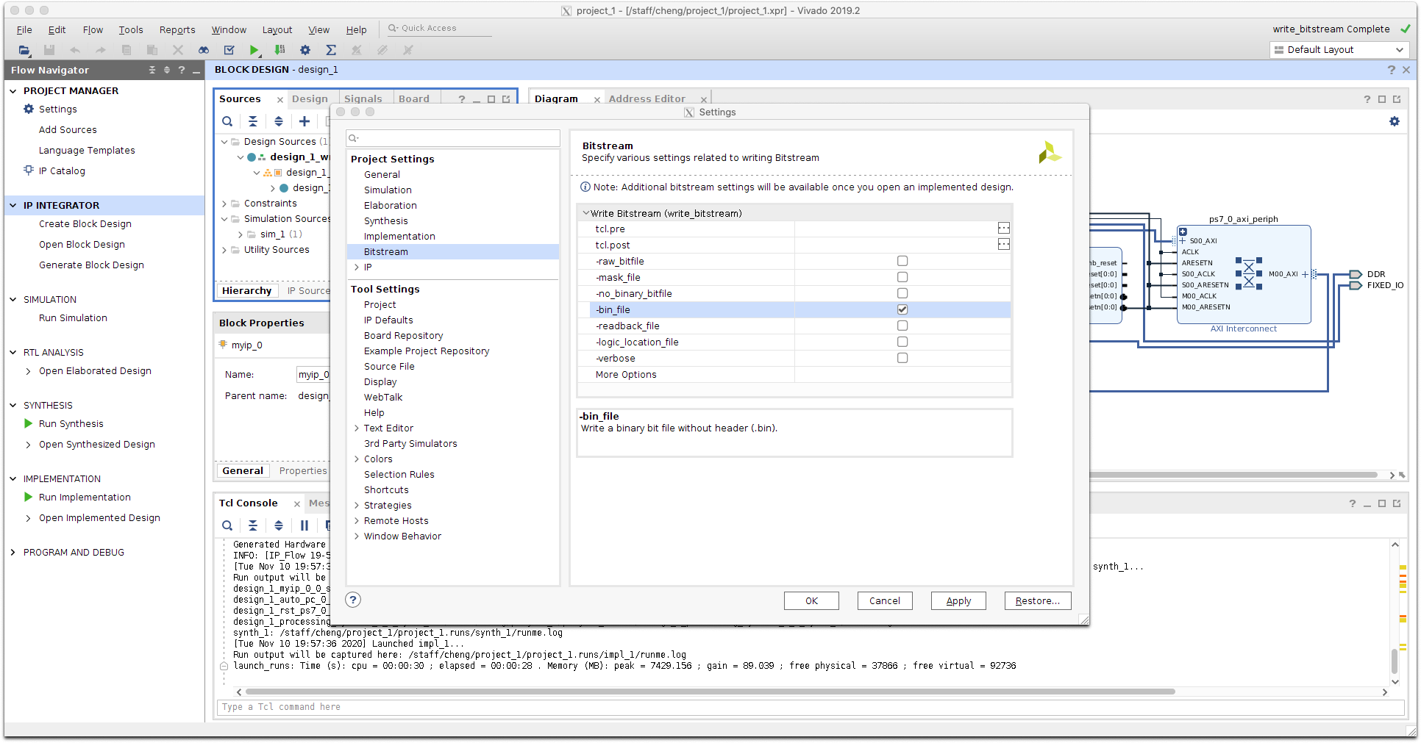The height and width of the screenshot is (743, 1421).
Task: Click the Cancel button in Settings
Action: pos(885,600)
